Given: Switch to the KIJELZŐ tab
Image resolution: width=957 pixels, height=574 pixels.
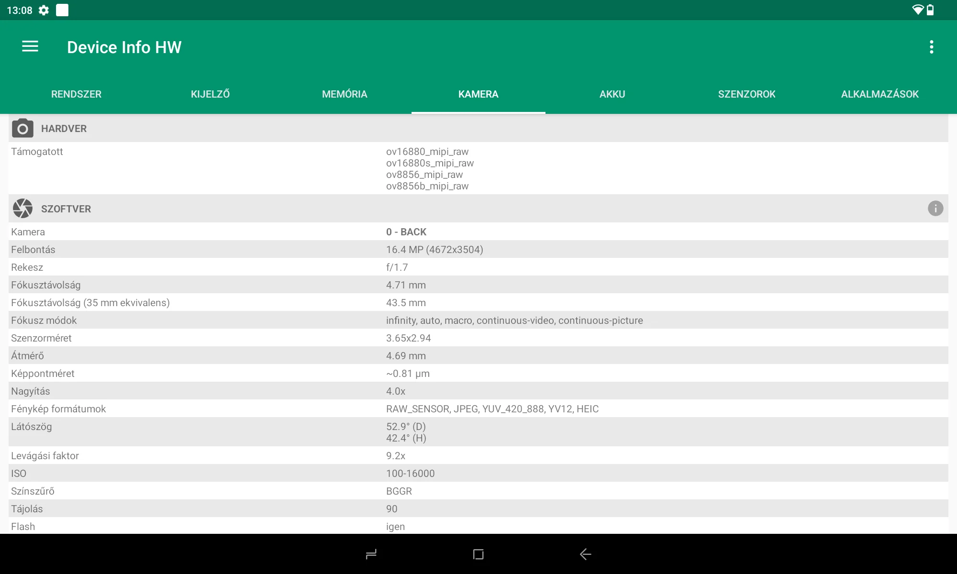Looking at the screenshot, I should click(x=210, y=94).
